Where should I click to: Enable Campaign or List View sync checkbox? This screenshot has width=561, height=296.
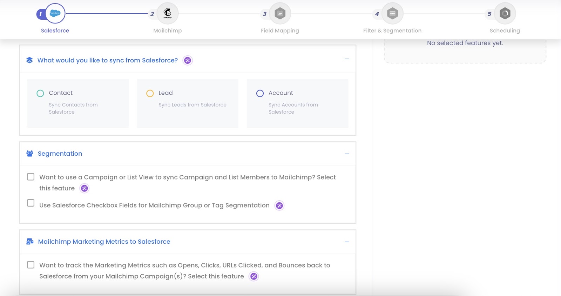pyautogui.click(x=31, y=177)
